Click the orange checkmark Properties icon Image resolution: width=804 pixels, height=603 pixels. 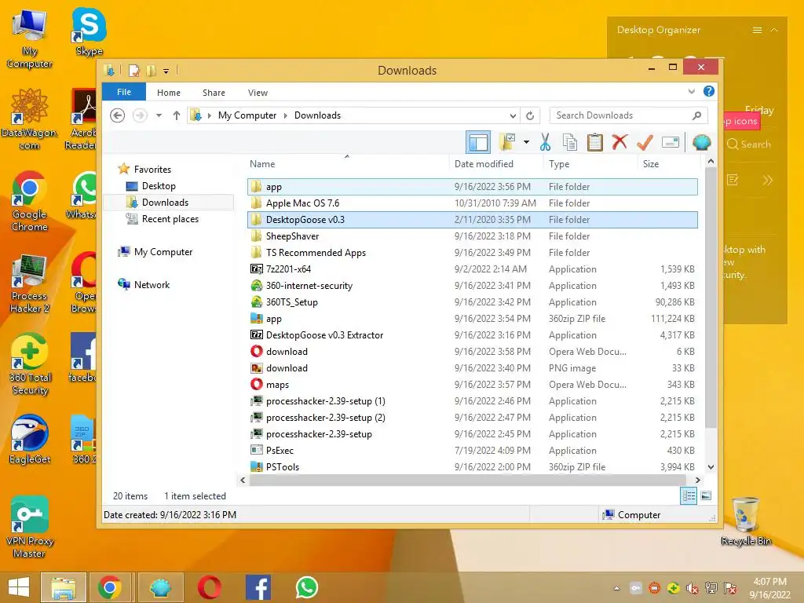[645, 142]
